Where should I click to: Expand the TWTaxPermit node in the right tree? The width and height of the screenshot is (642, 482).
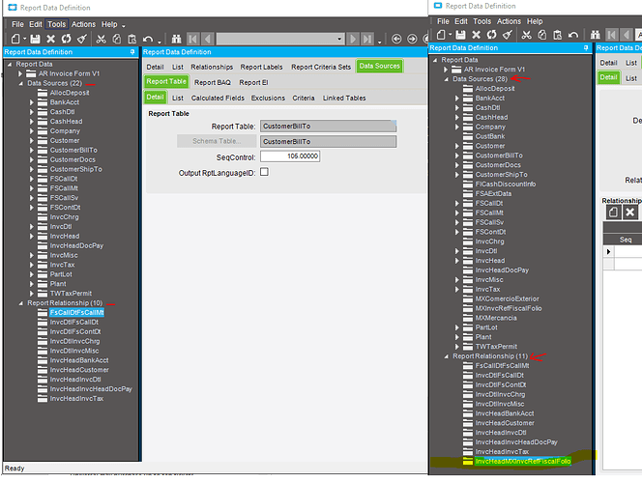(457, 347)
